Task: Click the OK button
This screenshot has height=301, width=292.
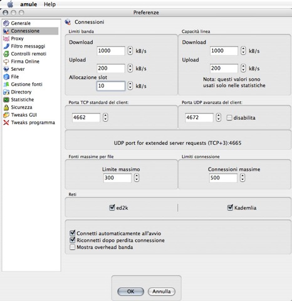Action: (131, 292)
